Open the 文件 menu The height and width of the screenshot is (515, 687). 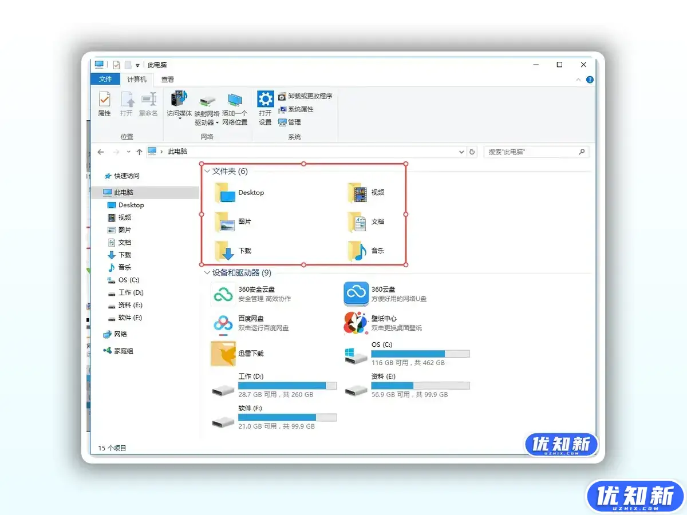pos(105,79)
